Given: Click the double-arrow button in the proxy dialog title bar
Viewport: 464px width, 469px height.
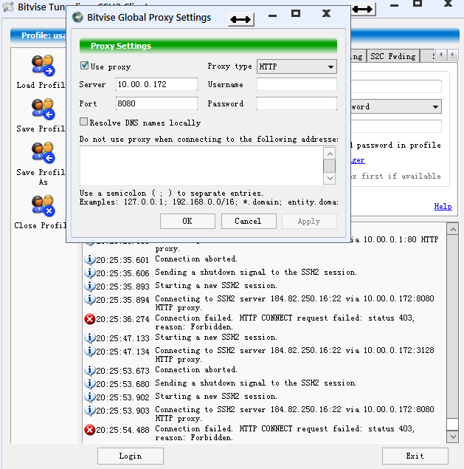Looking at the screenshot, I should pyautogui.click(x=240, y=19).
